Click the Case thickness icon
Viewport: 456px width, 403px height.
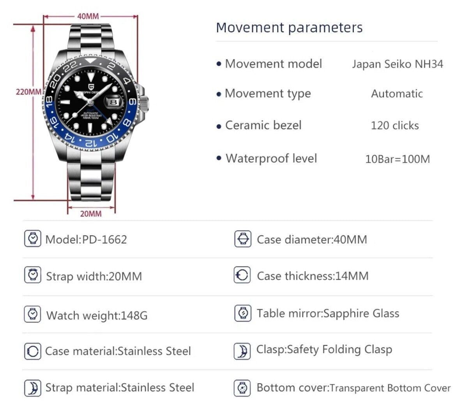coord(242,275)
